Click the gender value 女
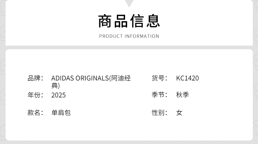This screenshot has height=144, width=258. [179, 113]
